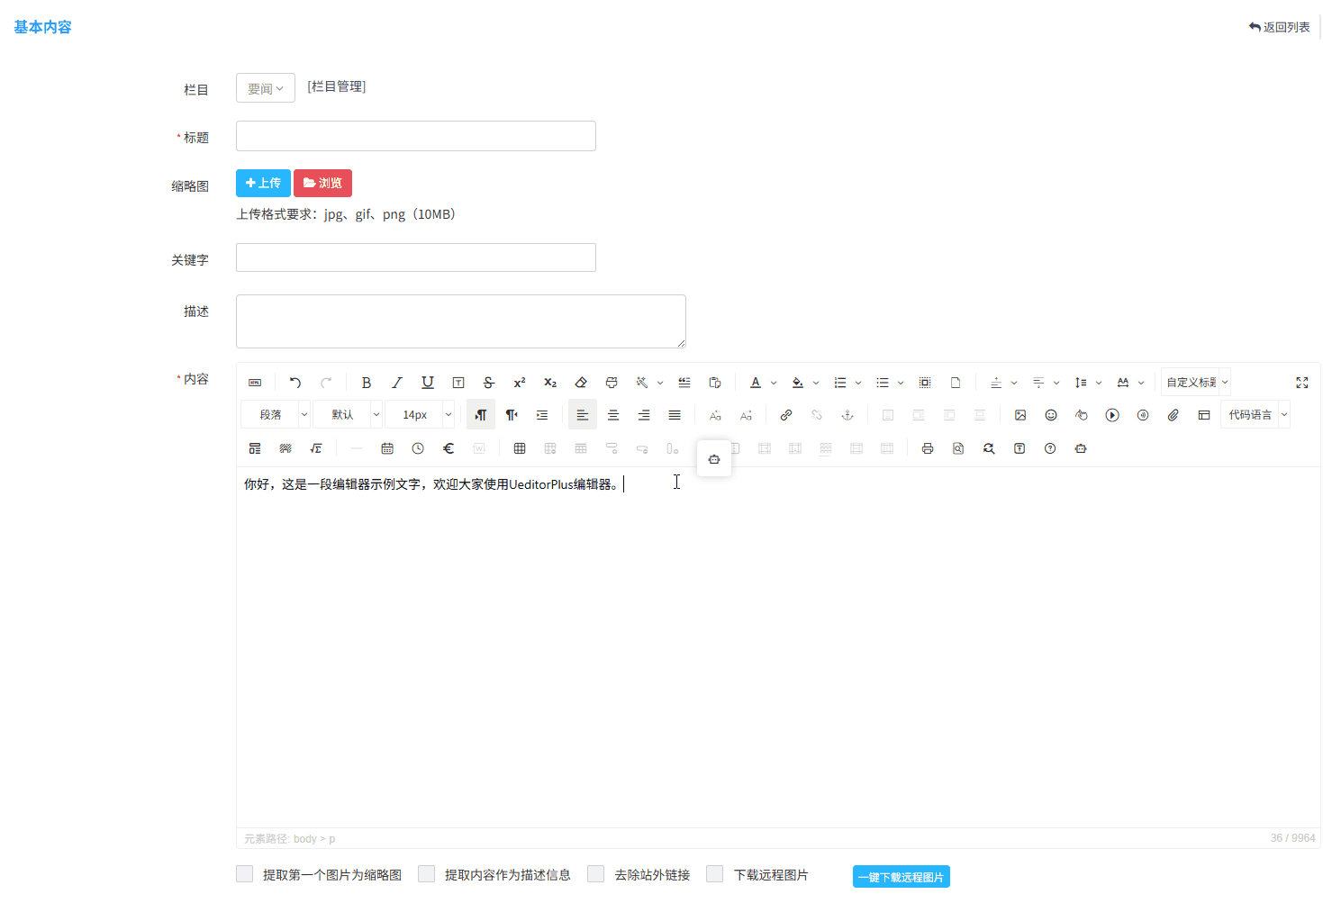Click 返回列表 to go back
The image size is (1323, 903).
click(x=1279, y=27)
